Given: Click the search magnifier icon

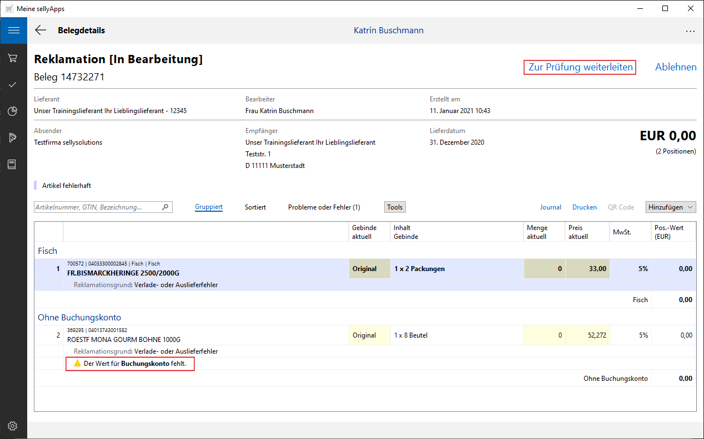Looking at the screenshot, I should pos(165,207).
